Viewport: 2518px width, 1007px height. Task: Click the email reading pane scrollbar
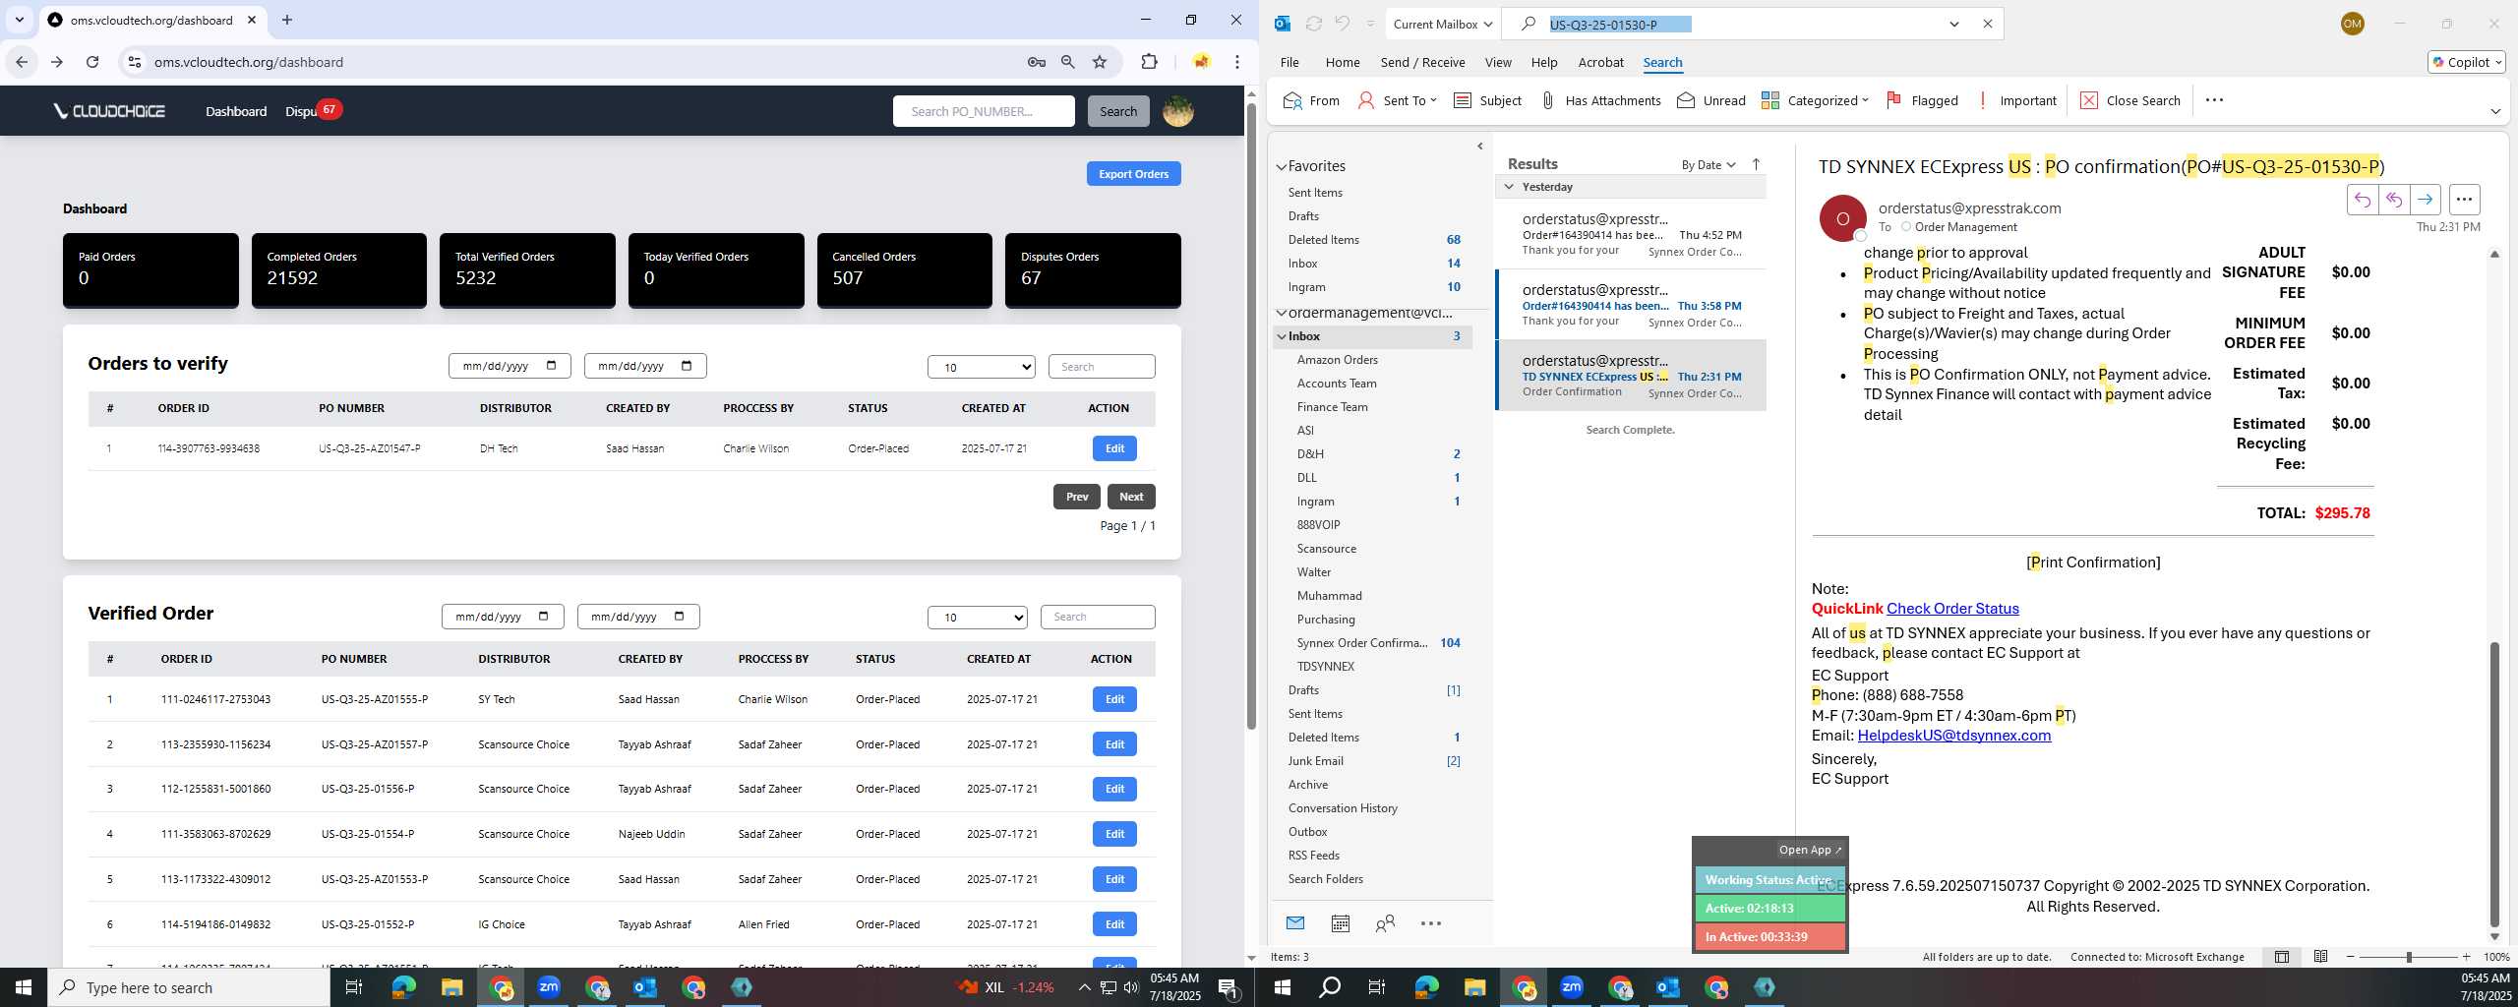click(2494, 784)
